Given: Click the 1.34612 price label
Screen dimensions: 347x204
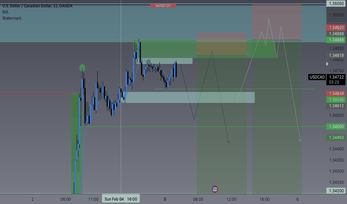Looking at the screenshot, I should click(336, 106).
